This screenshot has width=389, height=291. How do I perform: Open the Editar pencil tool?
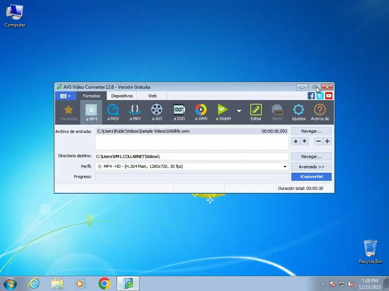[x=256, y=113]
